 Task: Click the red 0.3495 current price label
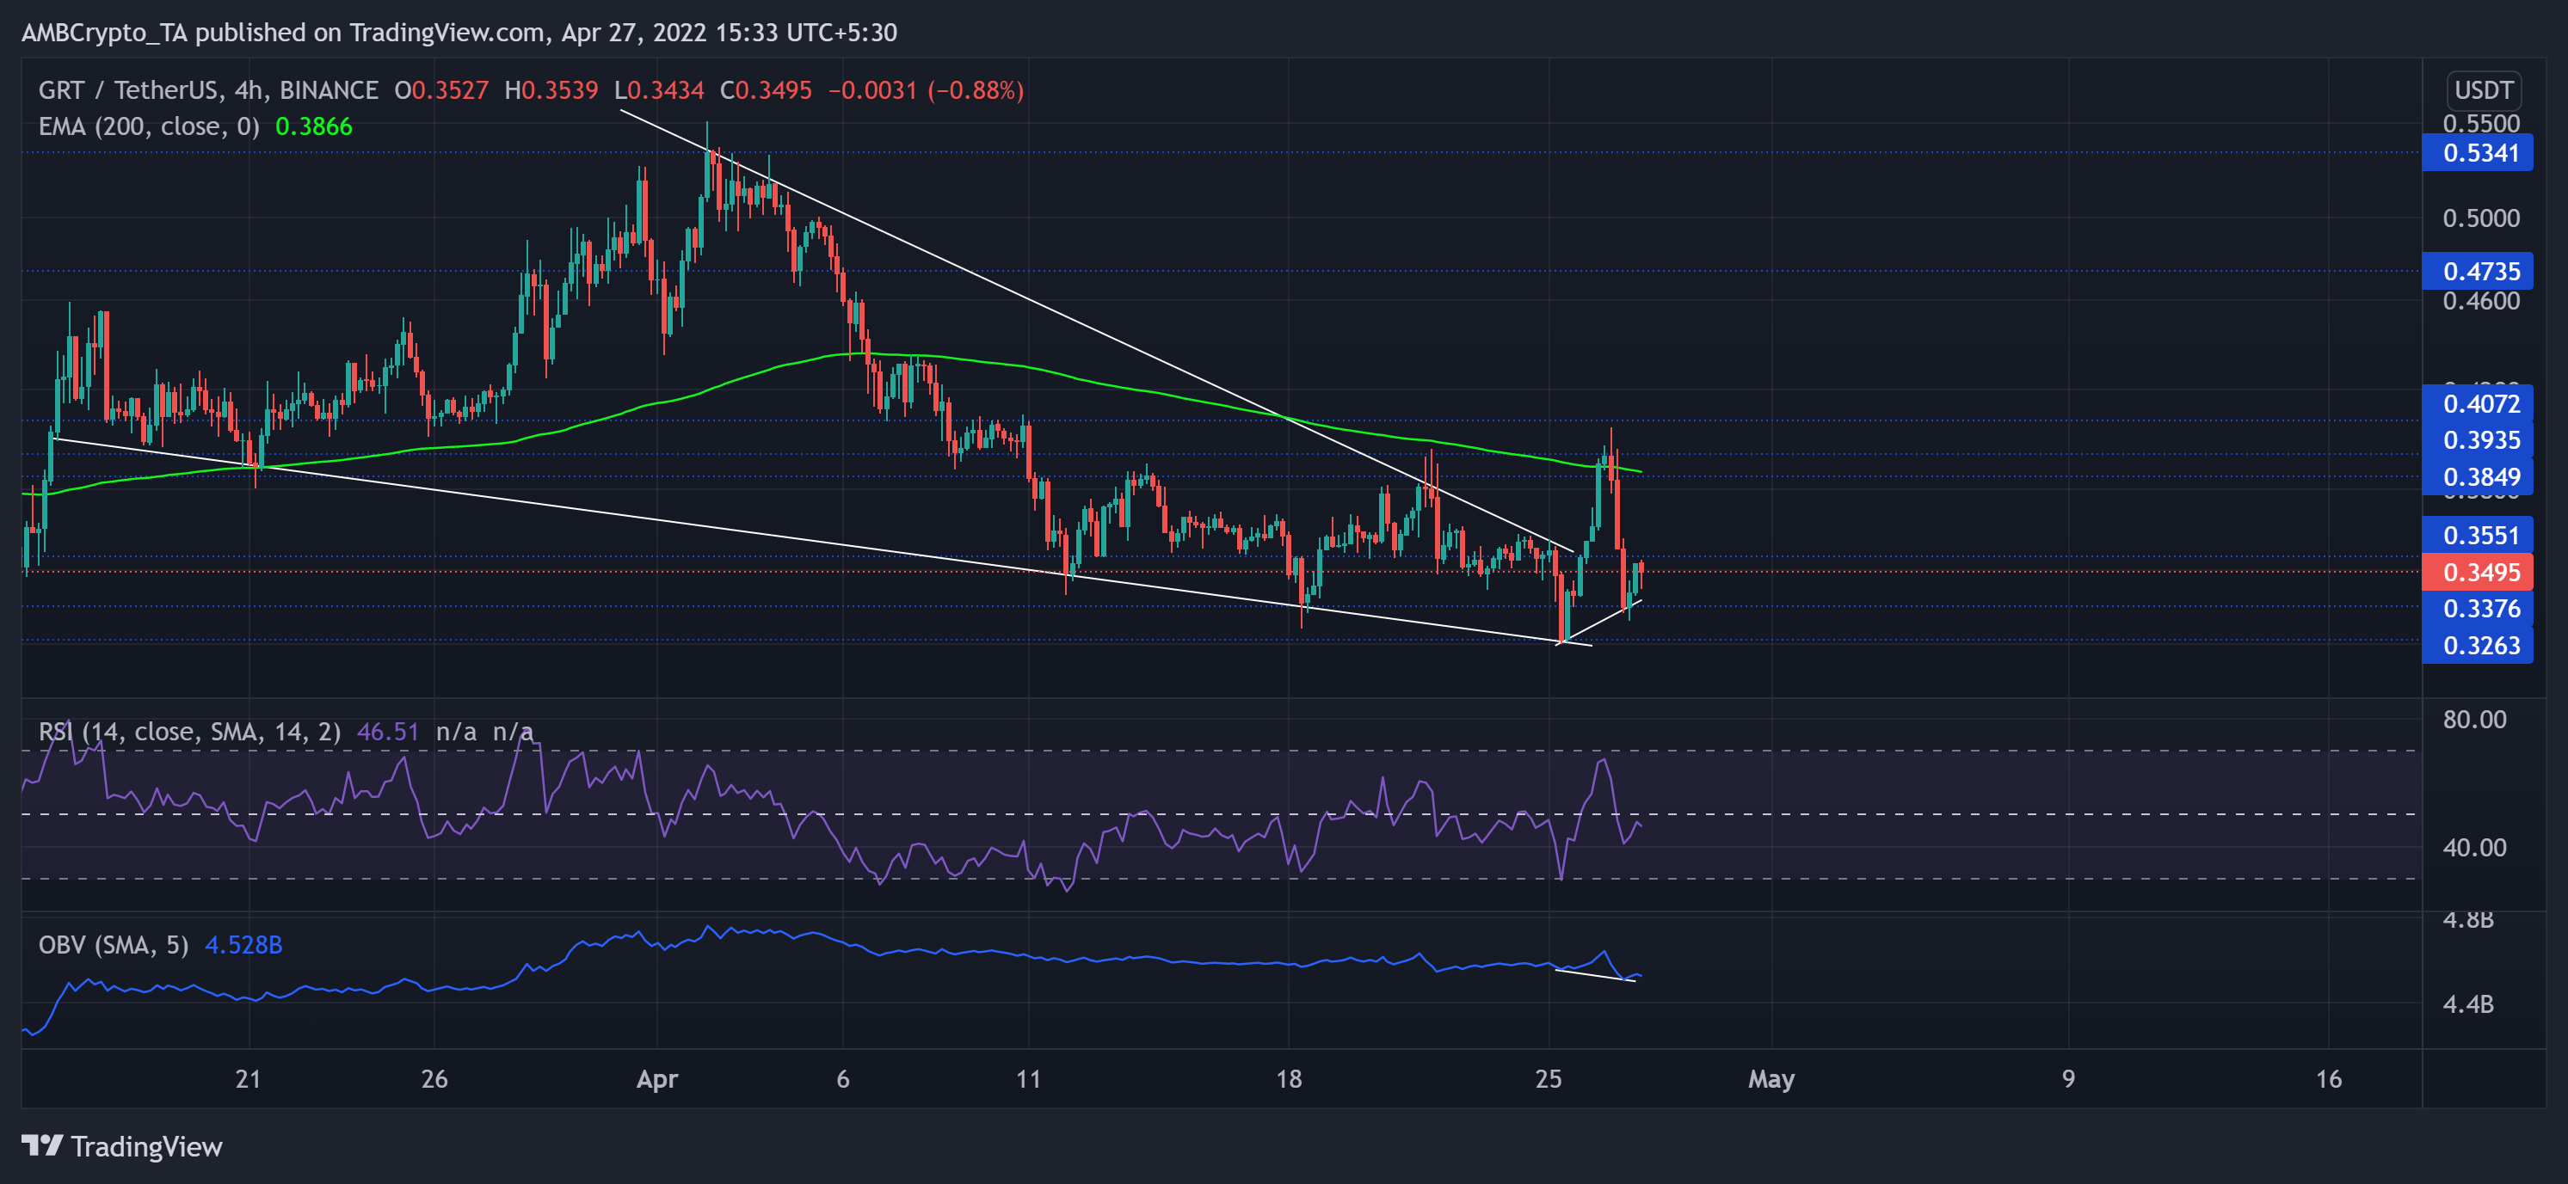2479,572
